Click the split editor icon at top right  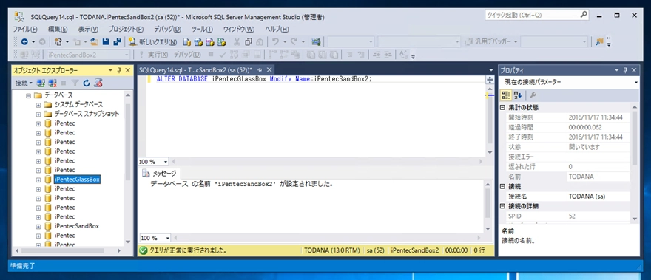(x=490, y=79)
